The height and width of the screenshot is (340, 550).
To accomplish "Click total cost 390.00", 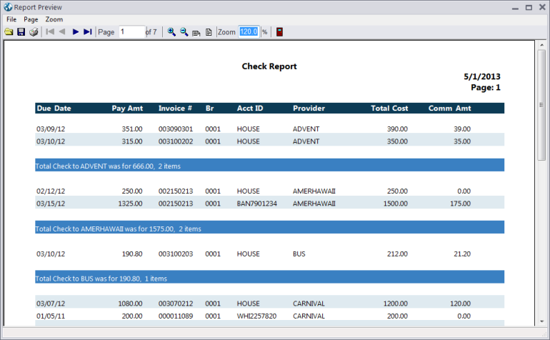I will (x=397, y=129).
